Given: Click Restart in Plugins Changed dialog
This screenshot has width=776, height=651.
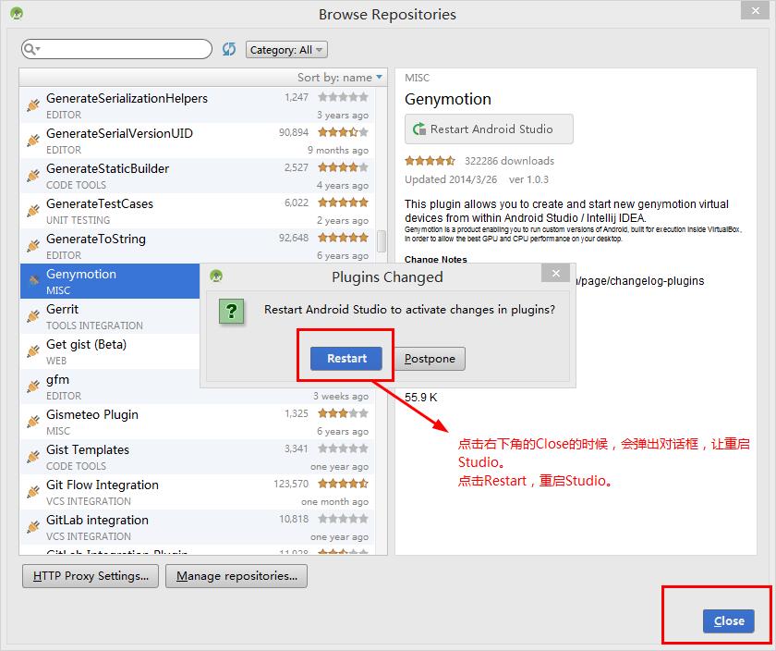Looking at the screenshot, I should (x=346, y=358).
